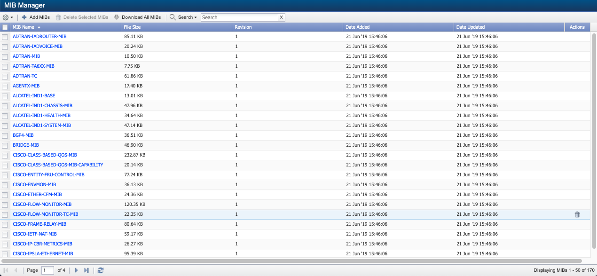This screenshot has height=276, width=597.
Task: Check the BRIDGE-MIB row checkbox
Action: pos(5,145)
